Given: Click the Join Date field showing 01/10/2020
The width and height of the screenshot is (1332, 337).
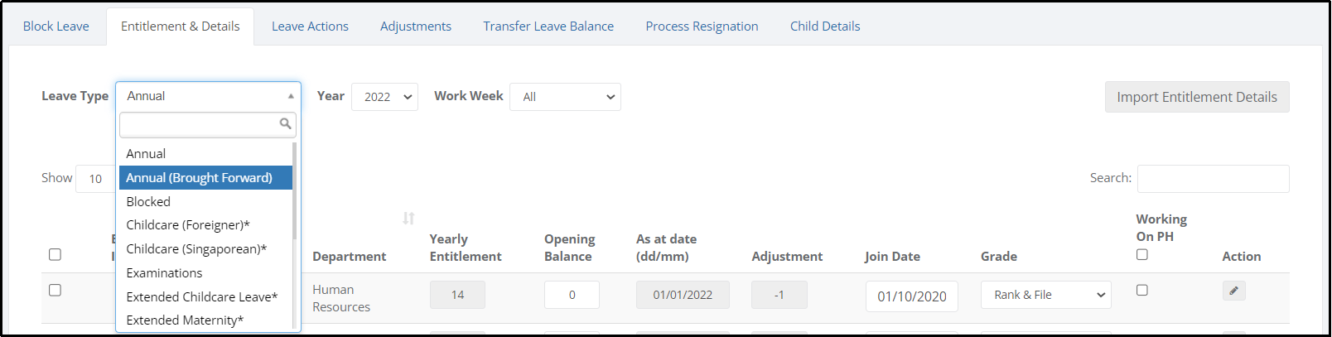Looking at the screenshot, I should [x=911, y=296].
